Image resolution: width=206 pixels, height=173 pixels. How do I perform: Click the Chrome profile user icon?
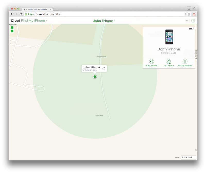[189, 9]
